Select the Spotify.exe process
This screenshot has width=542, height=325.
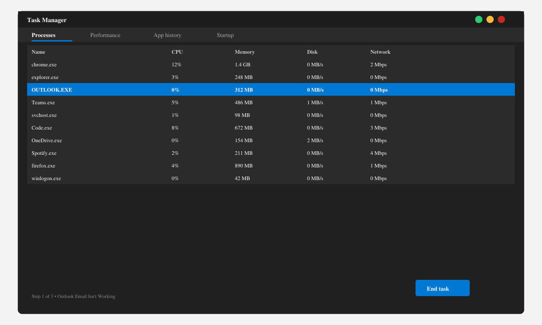(271, 153)
